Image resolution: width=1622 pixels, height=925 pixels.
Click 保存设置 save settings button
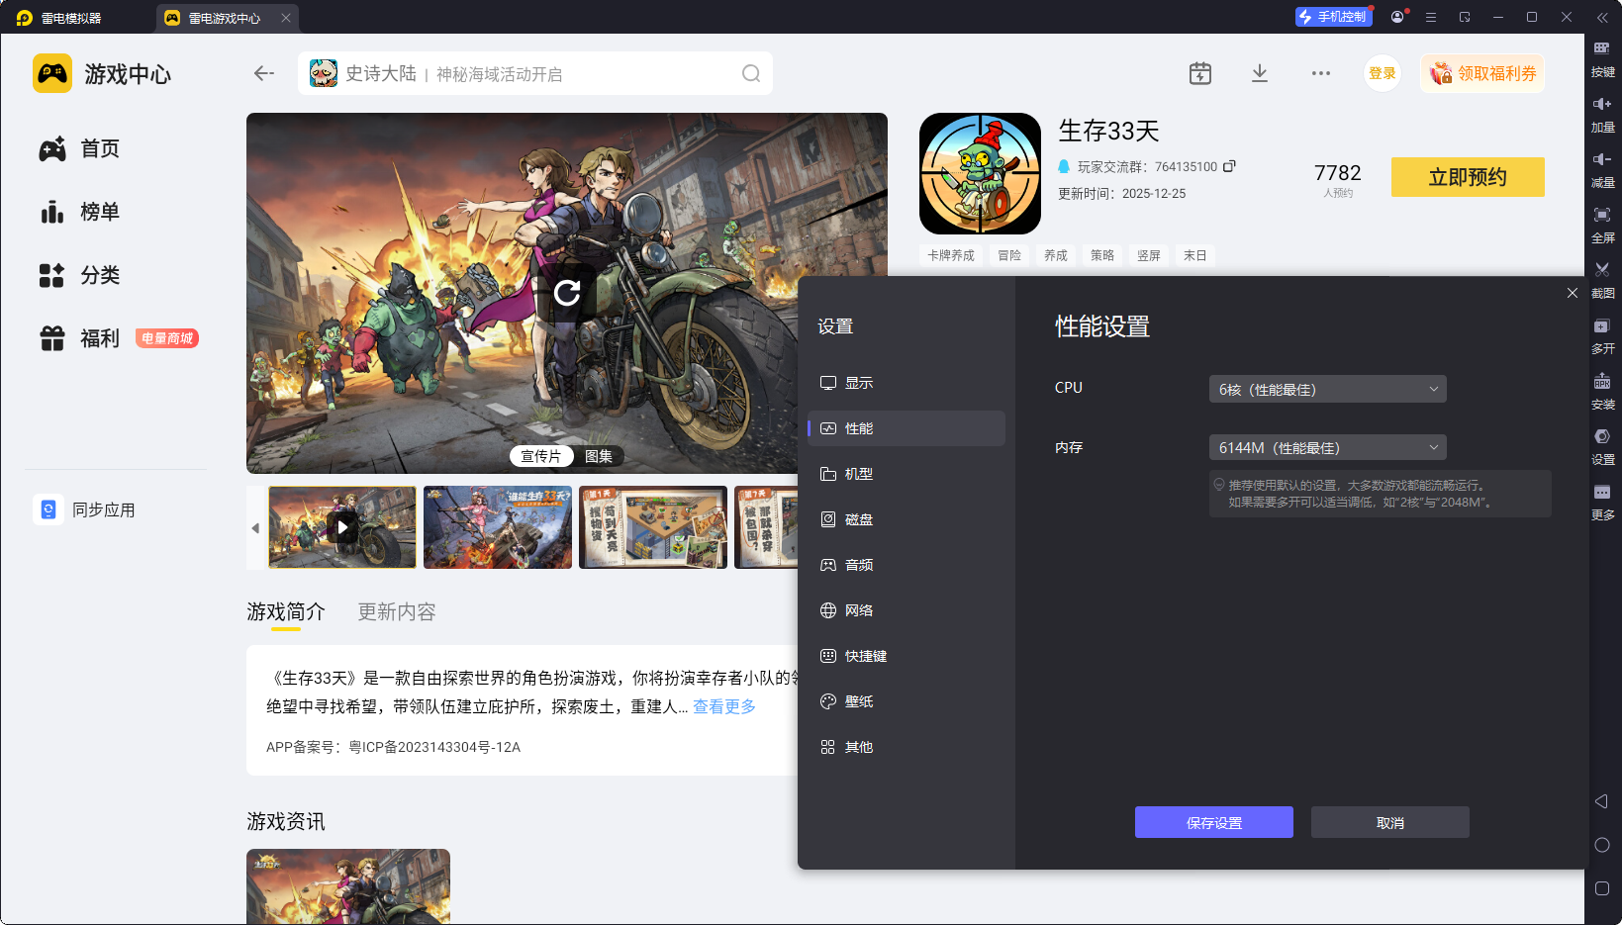click(x=1213, y=822)
